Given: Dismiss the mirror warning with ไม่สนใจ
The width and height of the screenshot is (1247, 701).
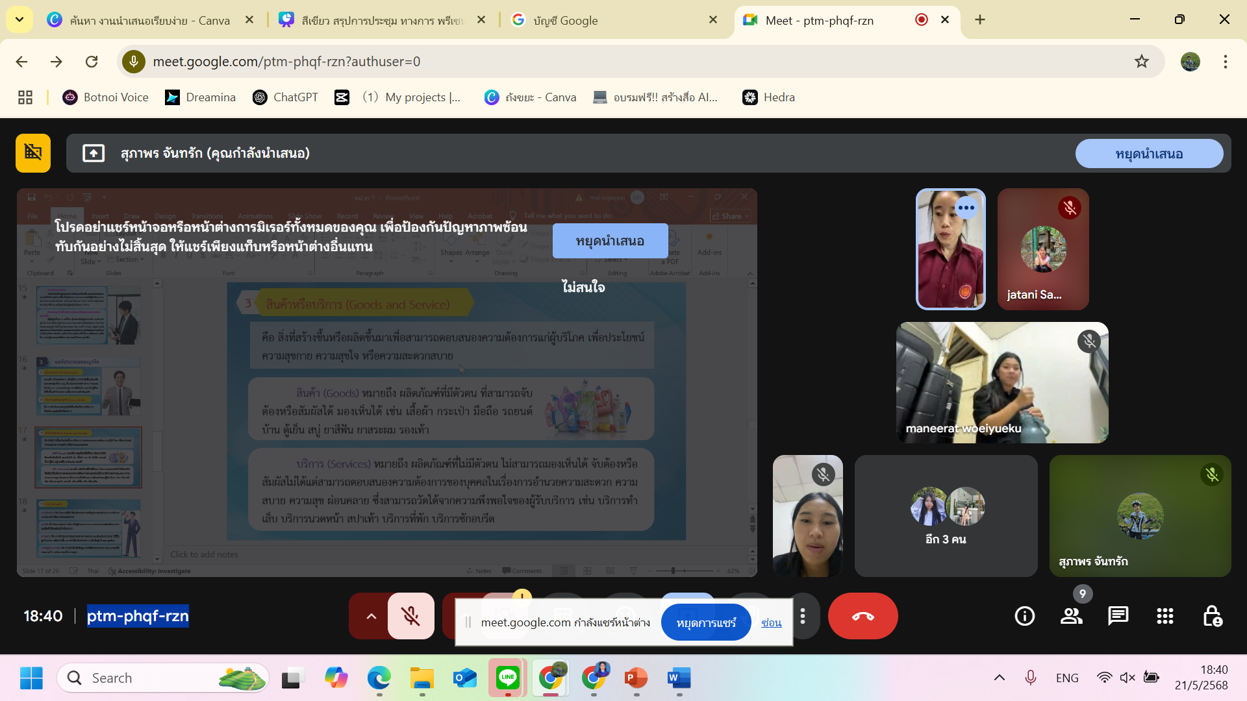Looking at the screenshot, I should 583,287.
